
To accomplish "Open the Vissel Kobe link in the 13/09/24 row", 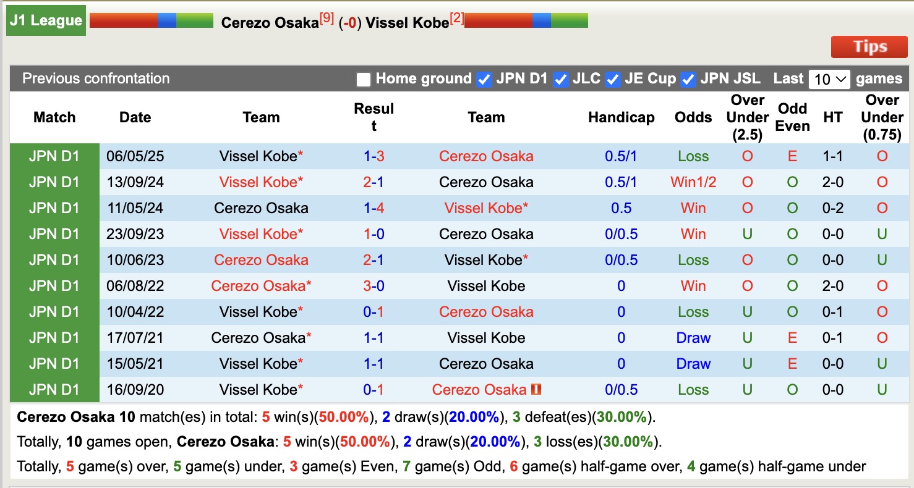I will pos(261,182).
